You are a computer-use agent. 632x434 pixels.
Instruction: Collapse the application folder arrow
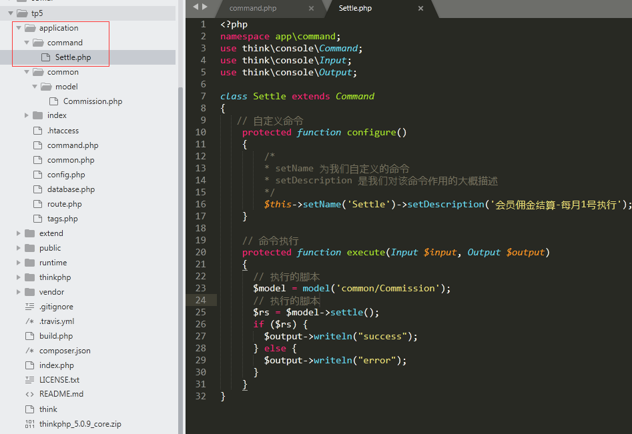click(x=19, y=28)
